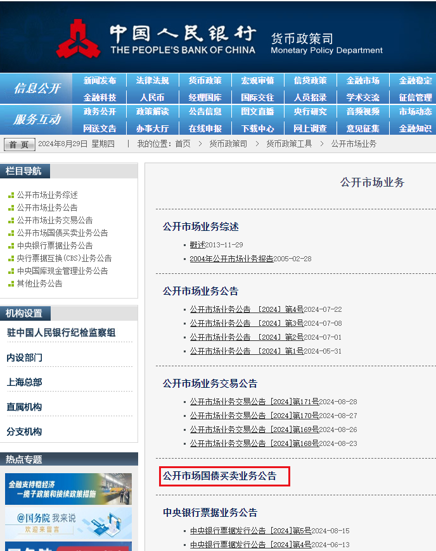Viewport: 436px width, 551px height.
Task: Open 公开市场业务公告 [2024] 第4号
Action: tap(247, 309)
